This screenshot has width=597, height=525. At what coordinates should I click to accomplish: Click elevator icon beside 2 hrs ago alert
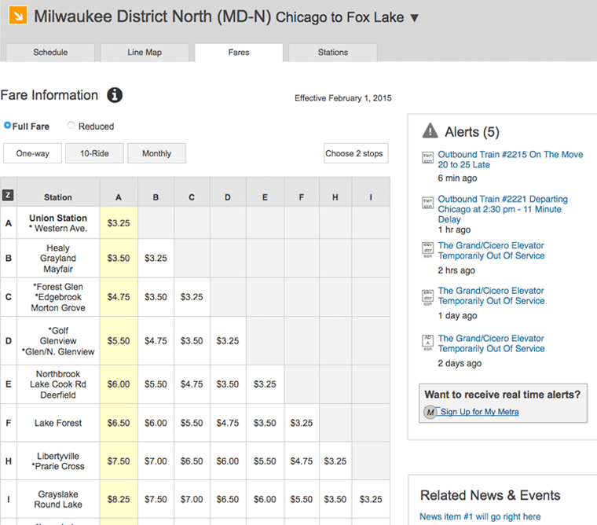[427, 249]
